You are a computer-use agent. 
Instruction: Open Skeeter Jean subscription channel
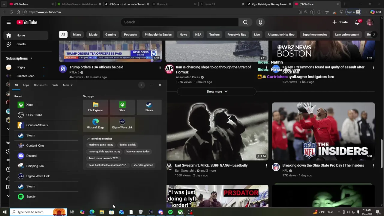(x=25, y=76)
